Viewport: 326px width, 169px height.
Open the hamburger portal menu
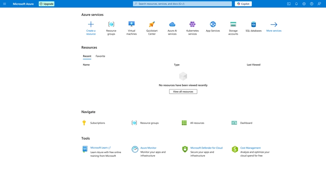[x=4, y=4]
